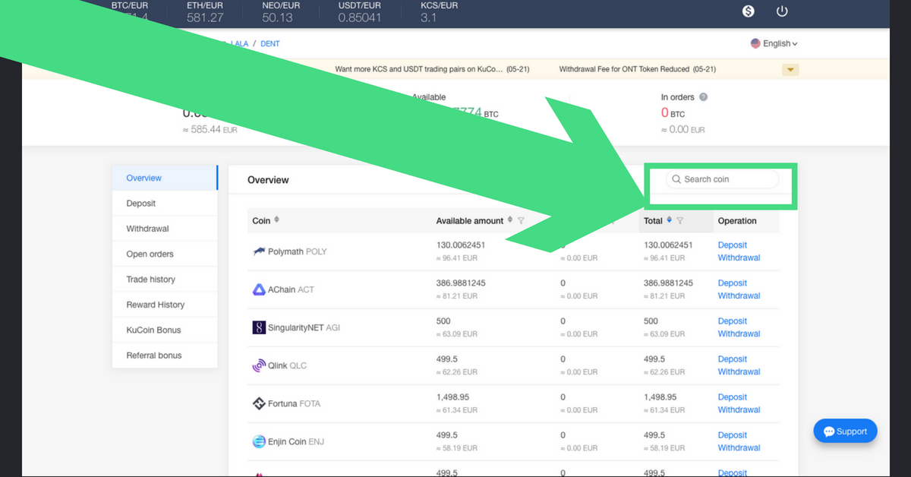Click the USDT/EUR 0.85041 ticker
Screen dimensions: 911x477
pos(360,11)
